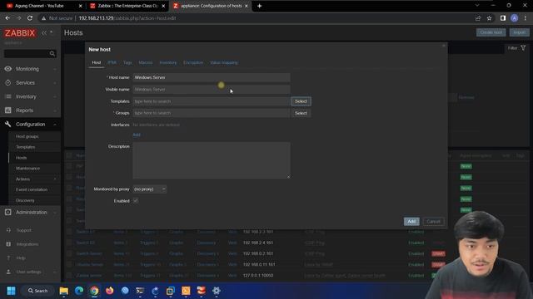This screenshot has width=533, height=299.
Task: Open the Chrome profile avatar
Action: (515, 18)
